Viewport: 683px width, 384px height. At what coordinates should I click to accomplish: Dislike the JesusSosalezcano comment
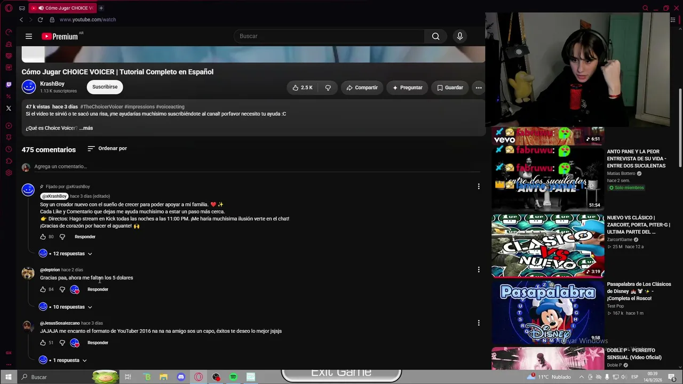(x=62, y=343)
